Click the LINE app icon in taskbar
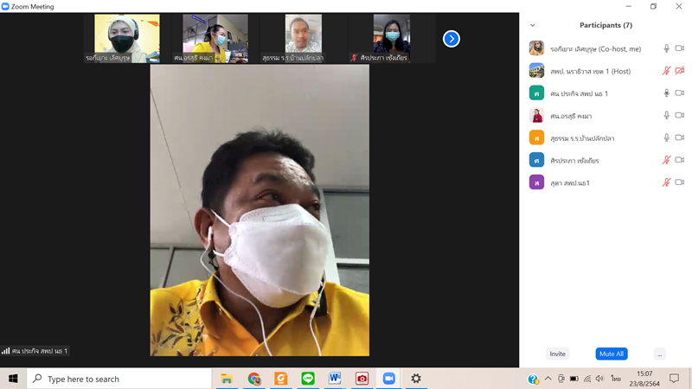This screenshot has width=692, height=389. [308, 379]
